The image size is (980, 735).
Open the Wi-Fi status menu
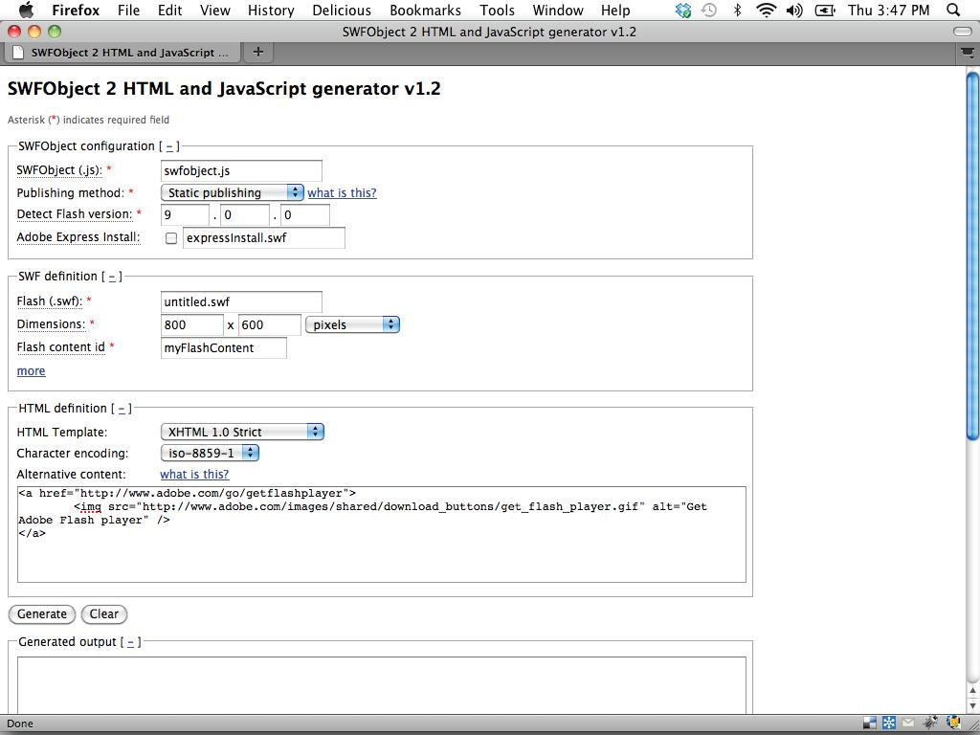[x=767, y=10]
